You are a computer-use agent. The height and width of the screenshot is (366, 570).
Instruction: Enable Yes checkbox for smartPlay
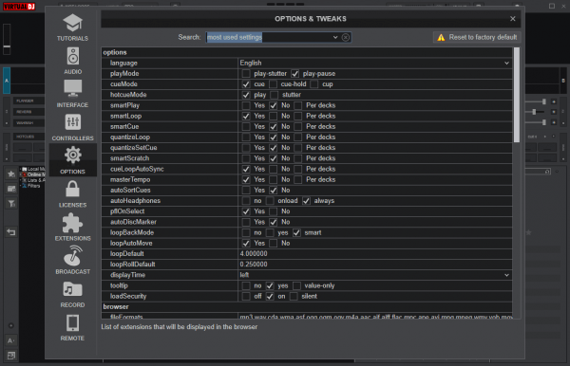coord(246,105)
